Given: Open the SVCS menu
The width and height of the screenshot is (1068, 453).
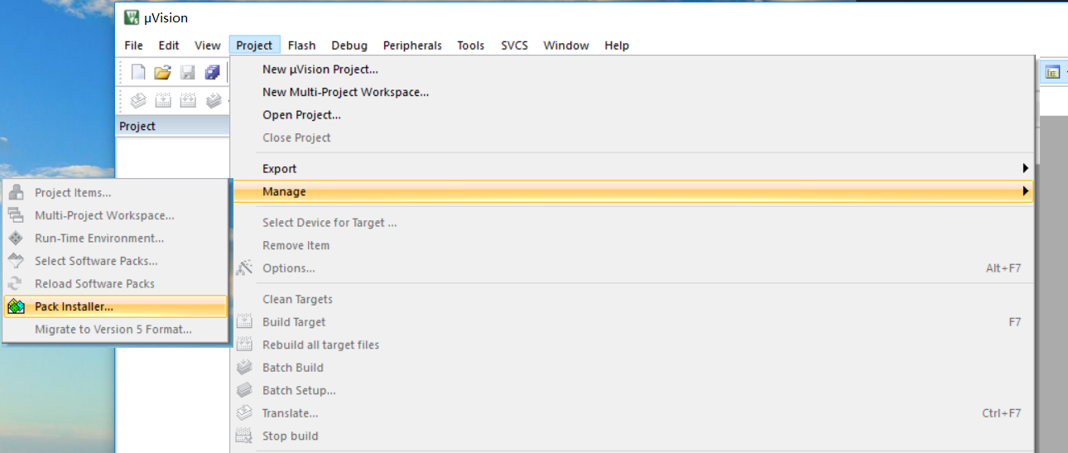Looking at the screenshot, I should (514, 46).
